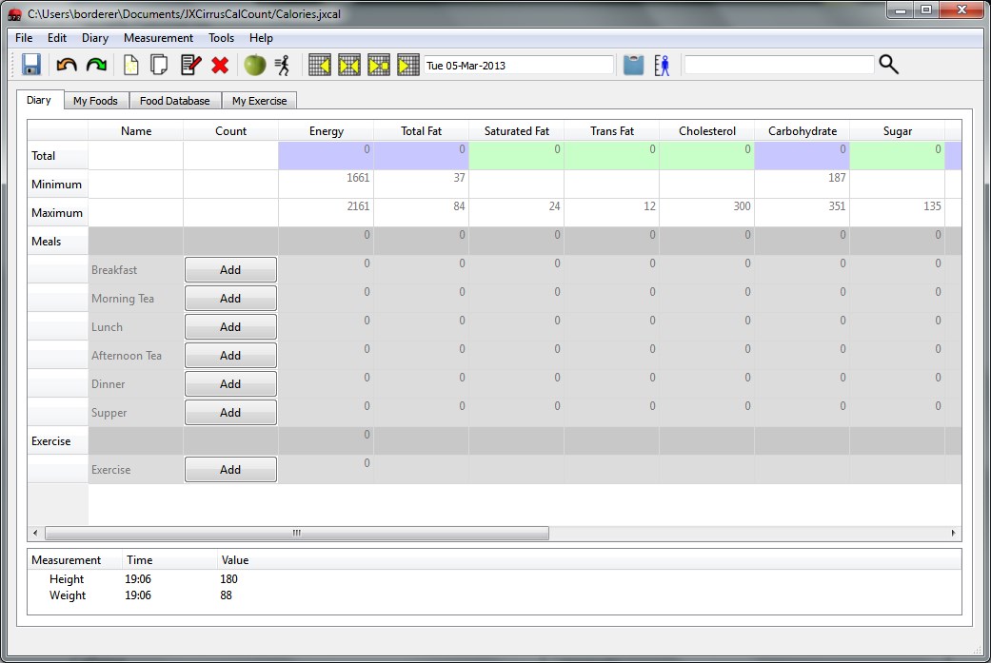Click the green apple food icon
This screenshot has height=663, width=991.
(x=254, y=65)
